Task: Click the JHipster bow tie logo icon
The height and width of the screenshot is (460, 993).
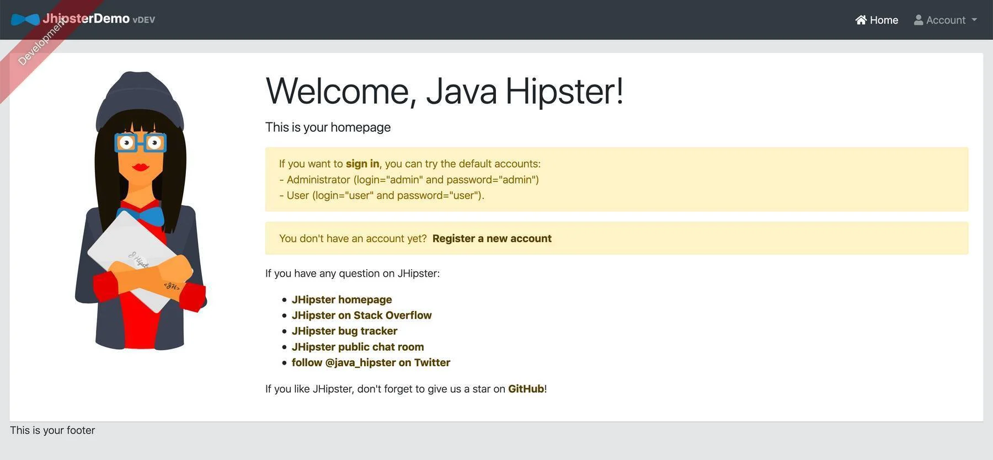Action: [25, 19]
